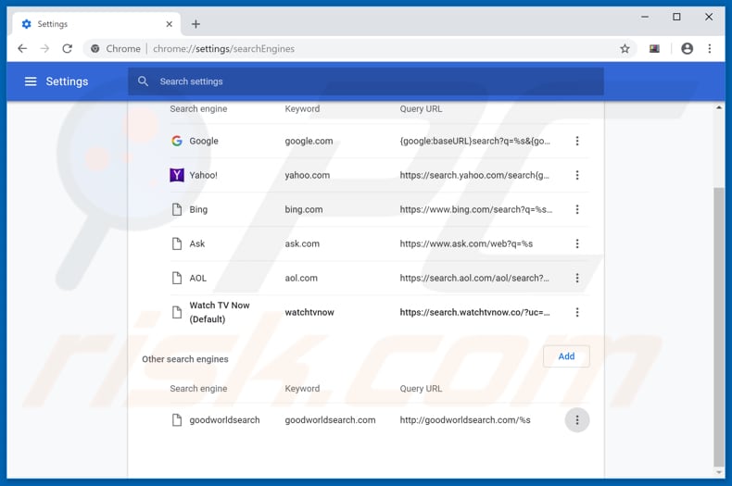The width and height of the screenshot is (732, 486).
Task: Open more actions for Bing search engine
Action: click(577, 209)
